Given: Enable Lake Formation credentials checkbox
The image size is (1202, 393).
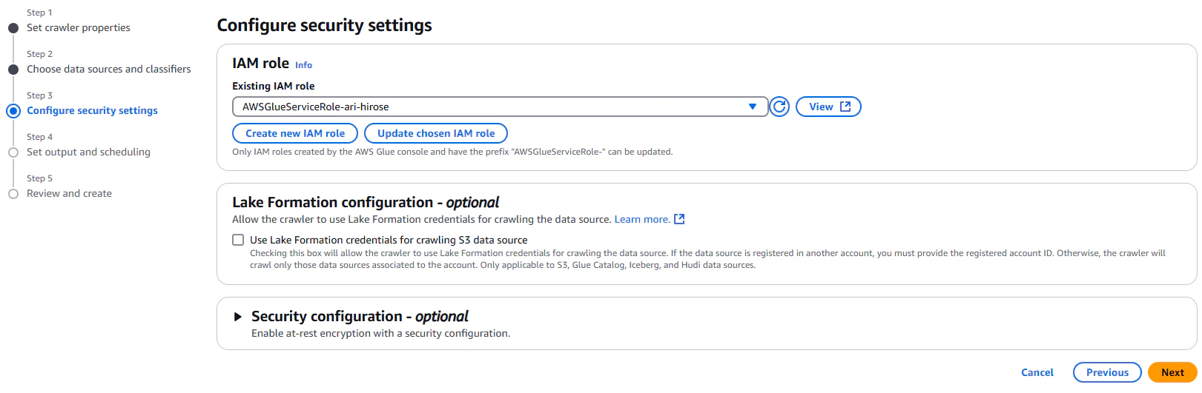Looking at the screenshot, I should click(238, 240).
